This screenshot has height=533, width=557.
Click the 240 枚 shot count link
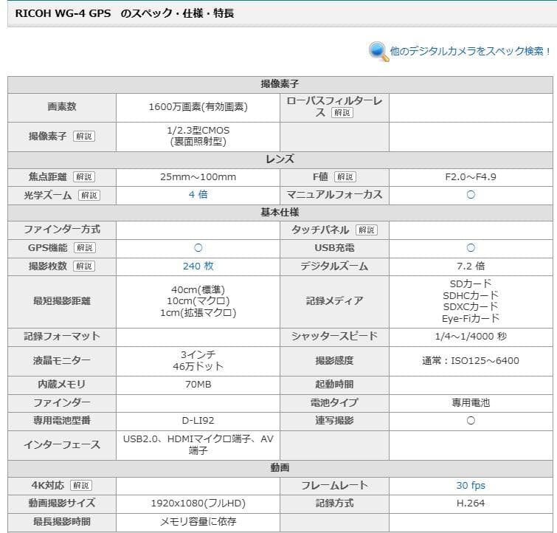(198, 266)
